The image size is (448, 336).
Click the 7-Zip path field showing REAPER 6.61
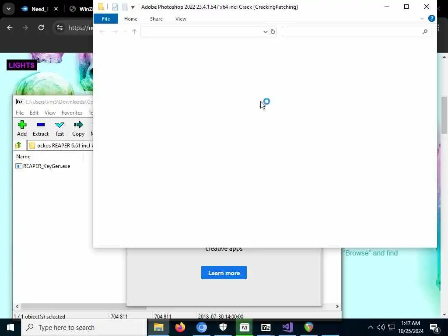click(x=60, y=145)
